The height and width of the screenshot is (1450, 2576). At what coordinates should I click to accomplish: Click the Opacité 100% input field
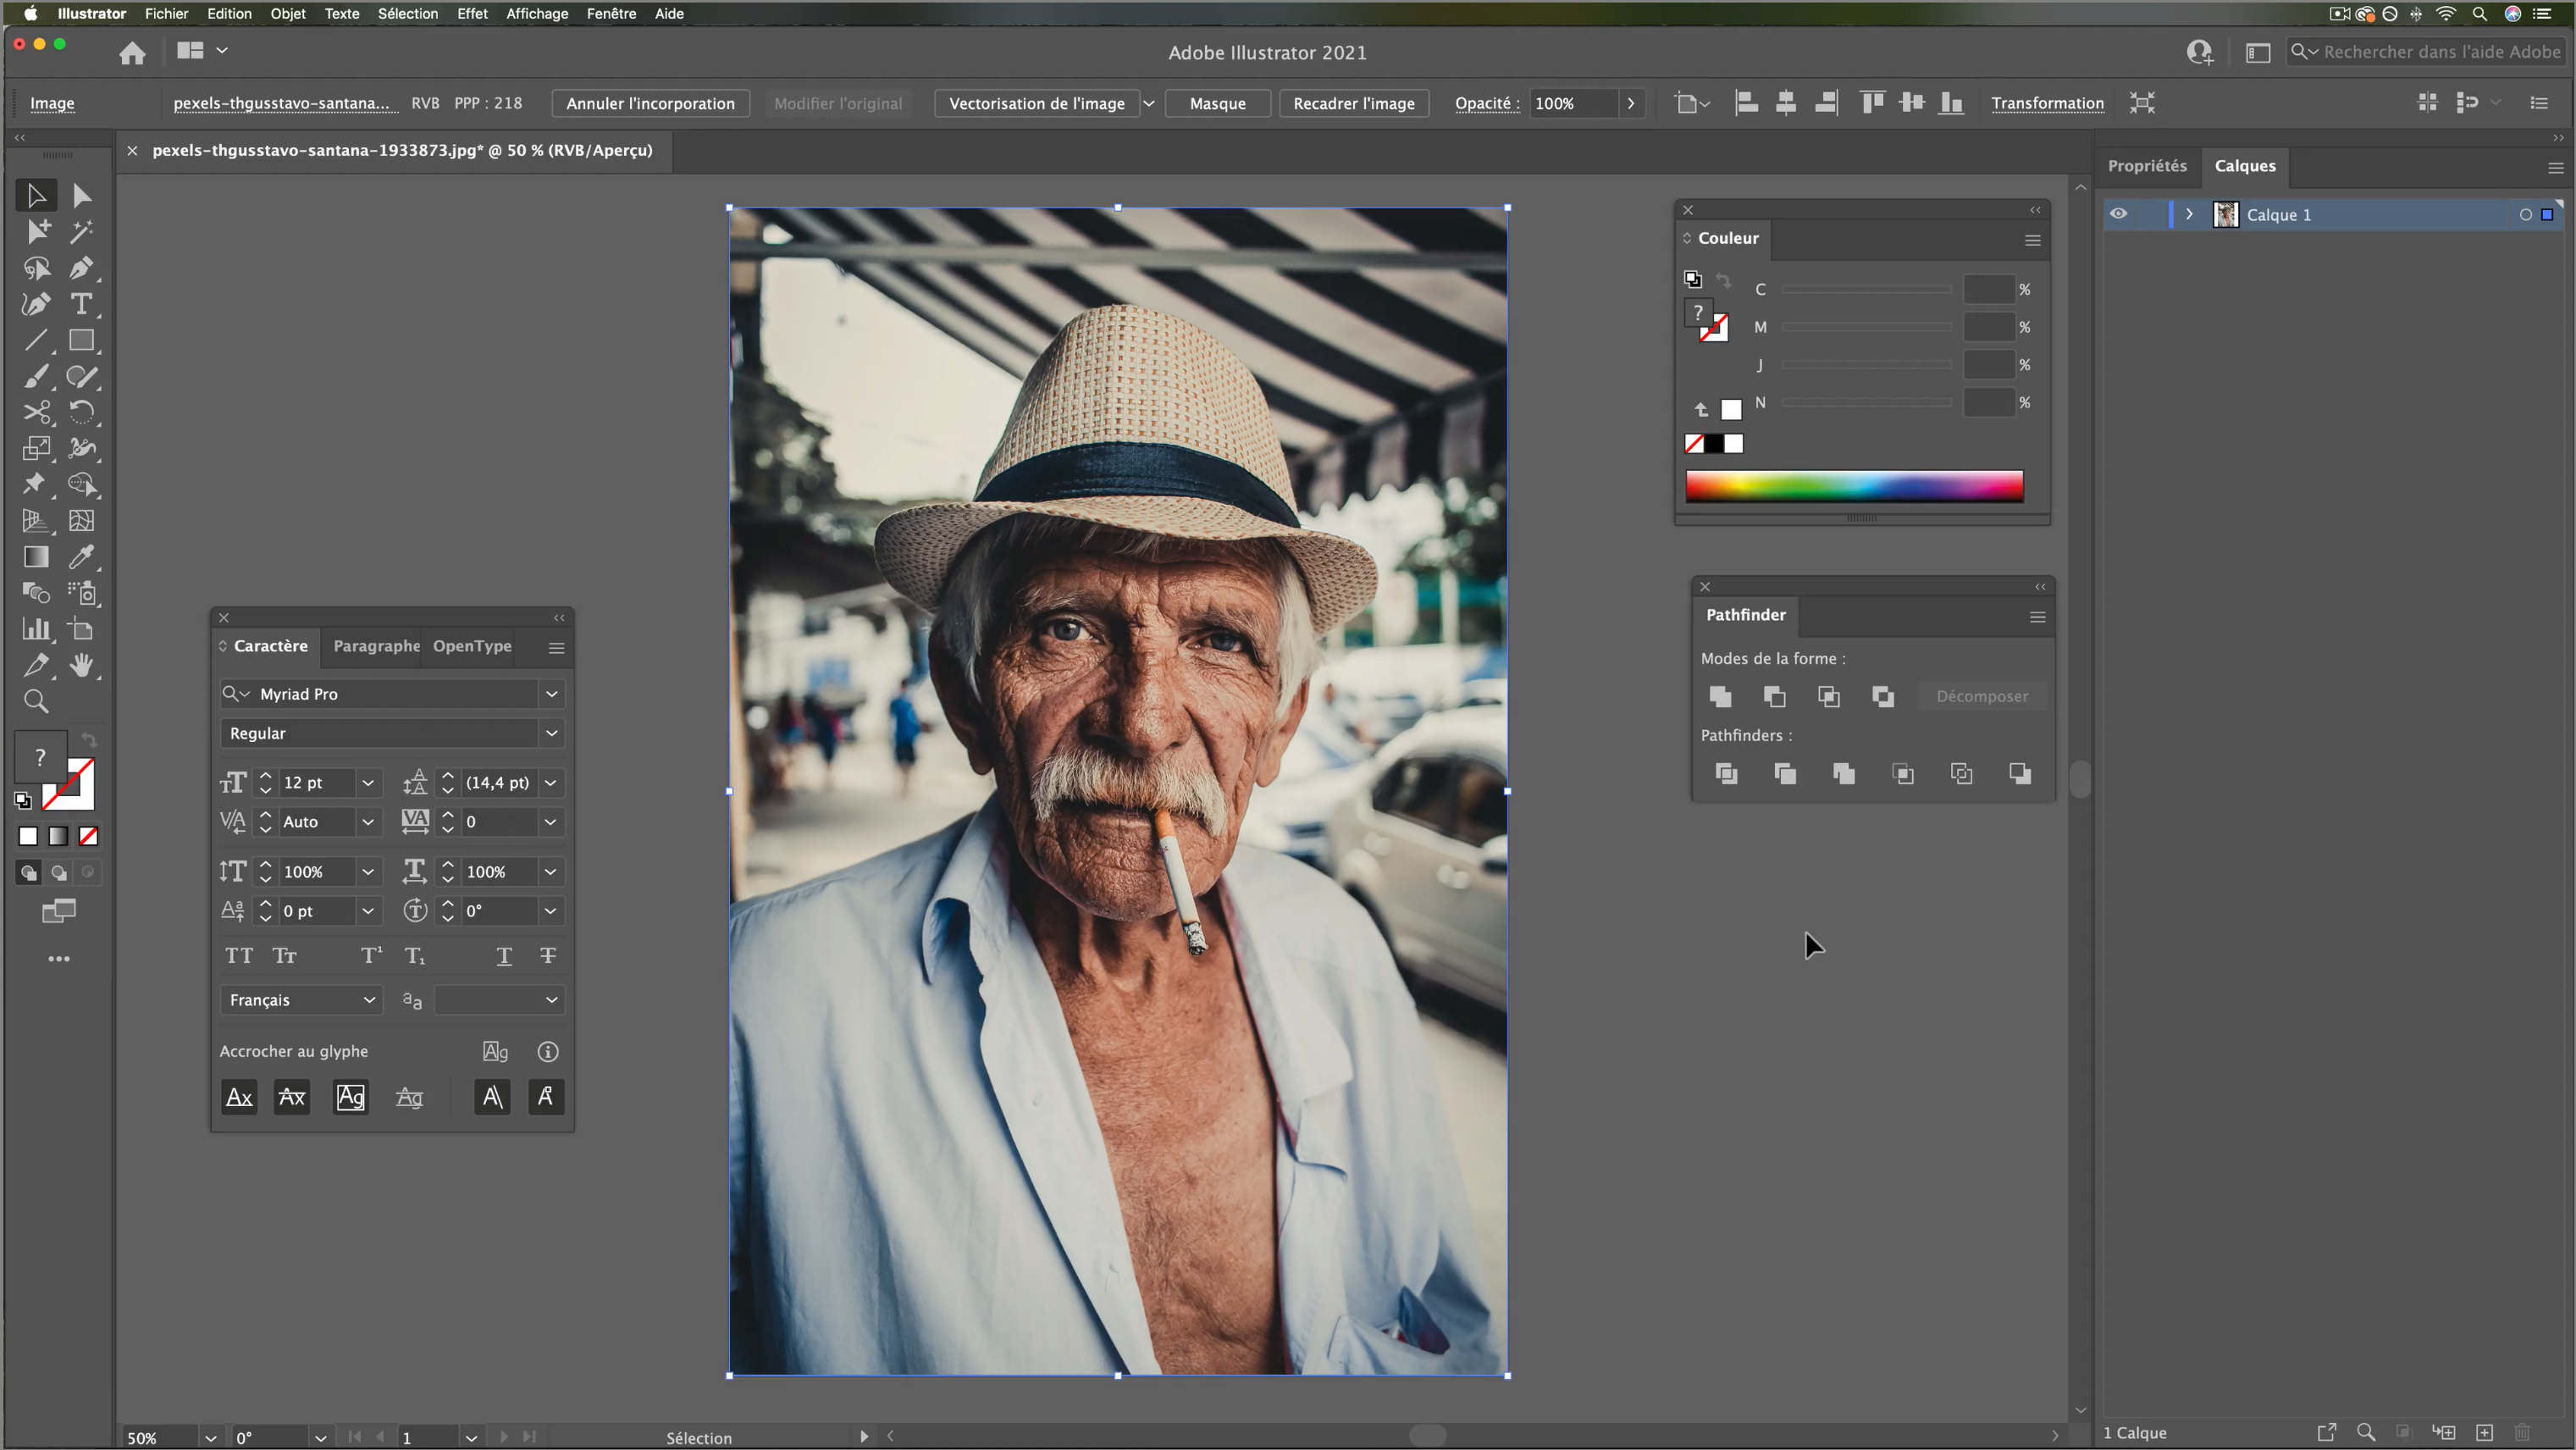1573,103
